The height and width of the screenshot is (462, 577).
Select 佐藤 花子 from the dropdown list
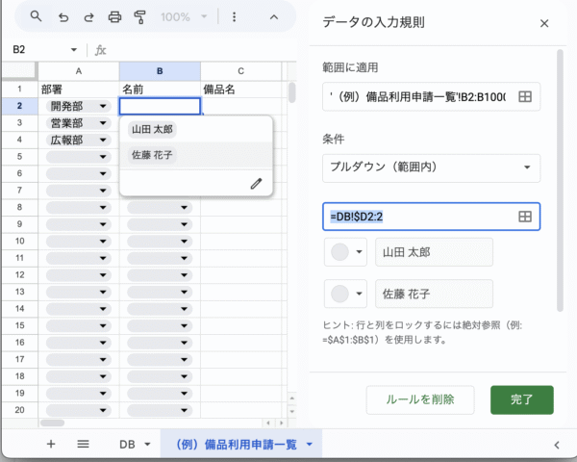pos(152,154)
